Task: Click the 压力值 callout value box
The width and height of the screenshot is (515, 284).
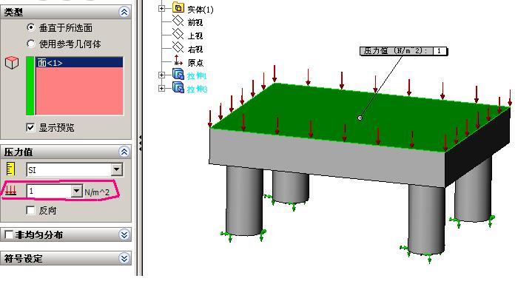Action: (x=439, y=51)
